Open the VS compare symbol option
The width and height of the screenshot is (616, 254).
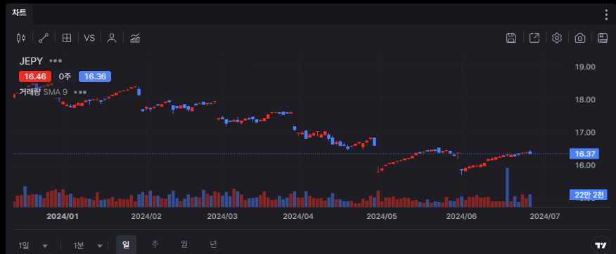point(89,38)
